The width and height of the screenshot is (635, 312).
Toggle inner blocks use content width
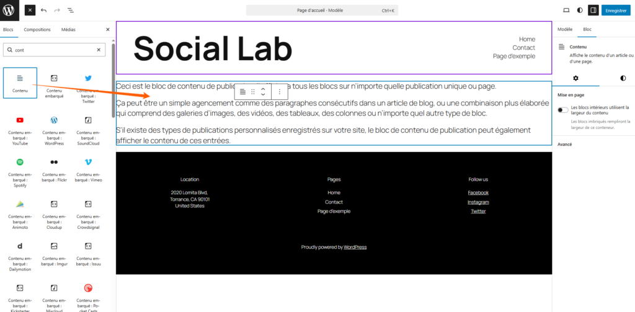[x=563, y=110]
